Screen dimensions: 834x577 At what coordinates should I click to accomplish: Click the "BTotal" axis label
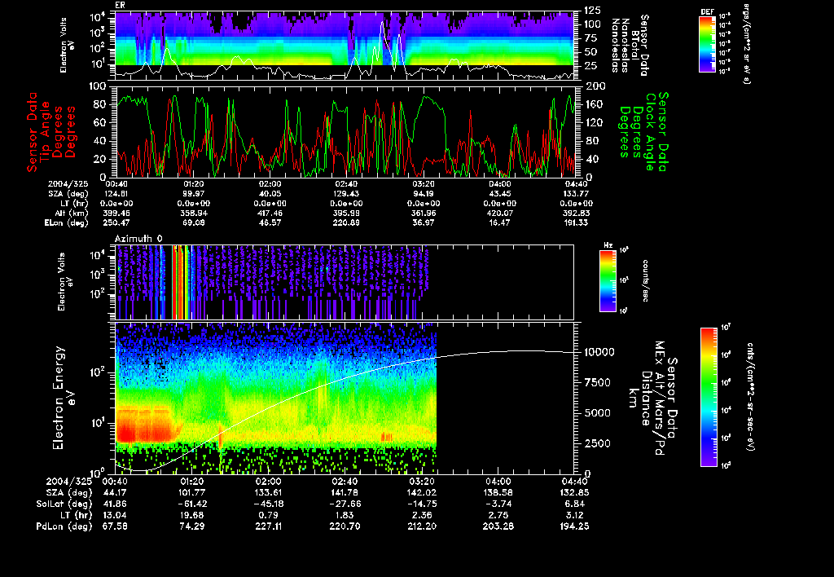(x=634, y=45)
